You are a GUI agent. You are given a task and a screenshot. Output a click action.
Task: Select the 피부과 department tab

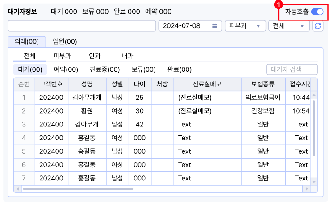tap(62, 56)
